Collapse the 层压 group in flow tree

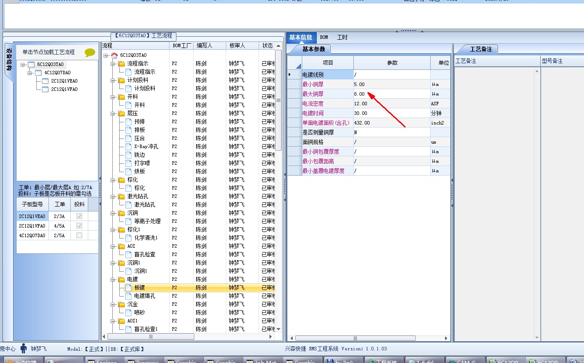point(112,113)
